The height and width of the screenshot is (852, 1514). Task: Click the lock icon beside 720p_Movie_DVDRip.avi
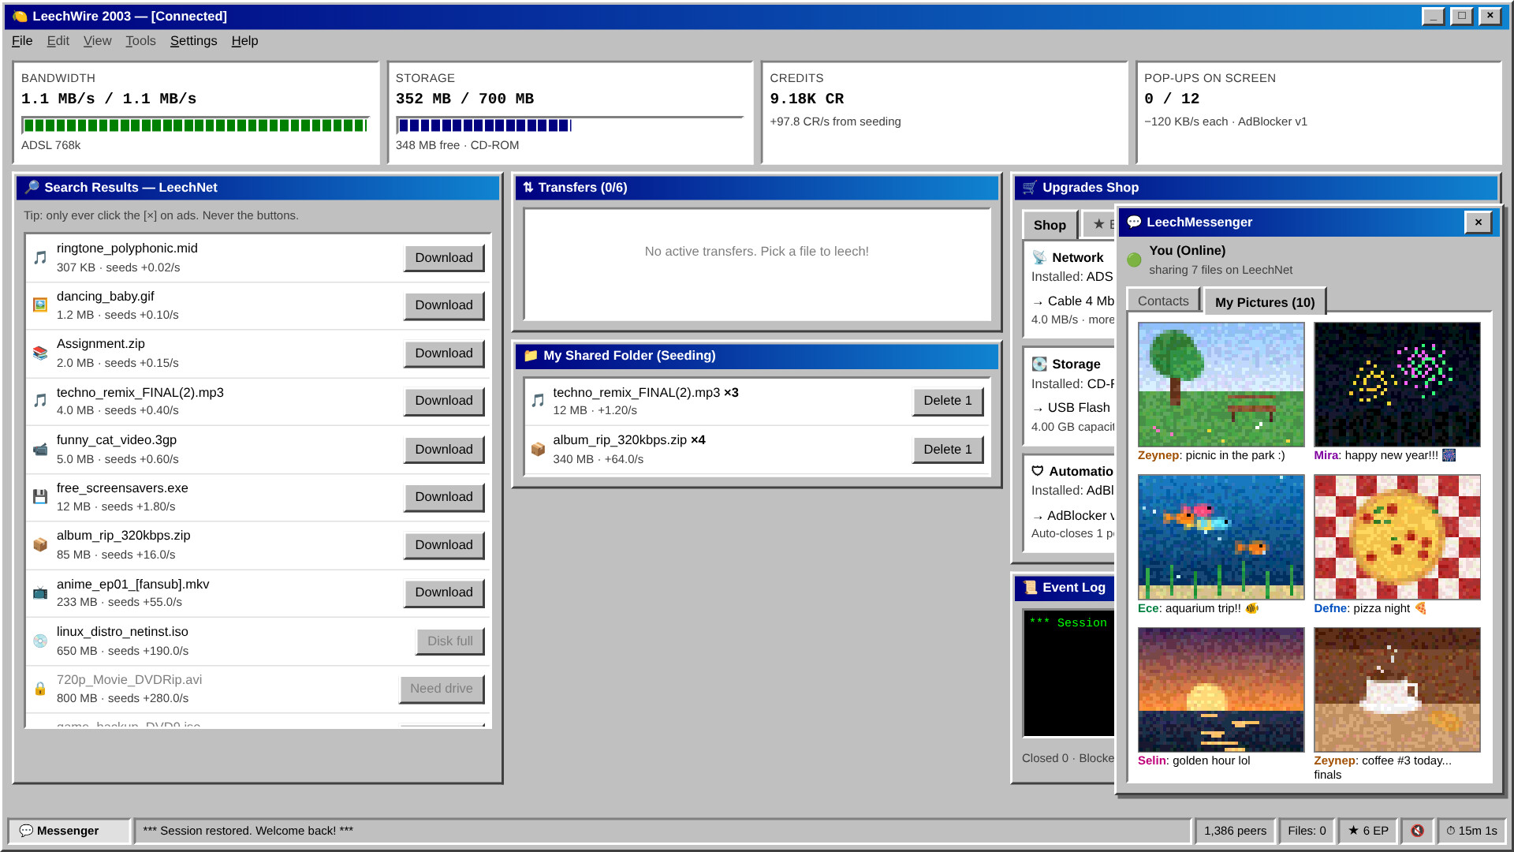[40, 689]
